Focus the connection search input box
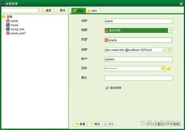185x130 pixels. 20,10
